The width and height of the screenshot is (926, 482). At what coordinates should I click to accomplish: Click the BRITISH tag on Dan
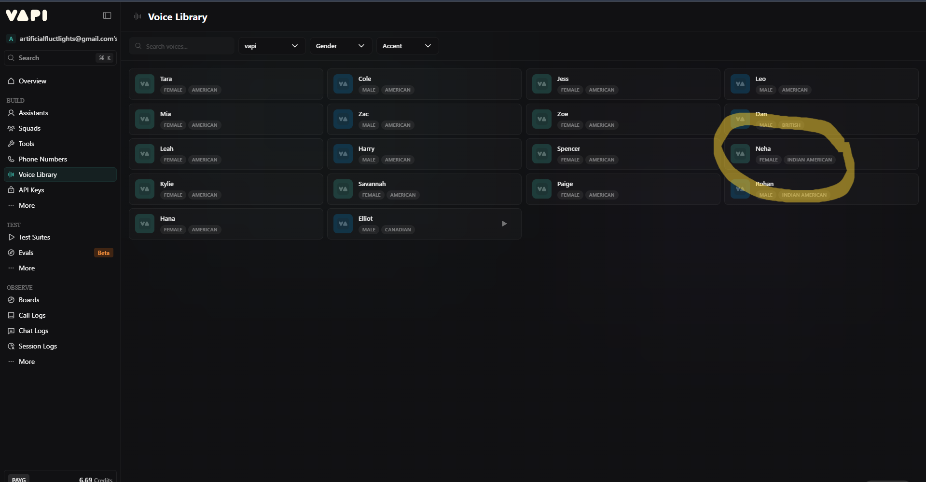coord(791,125)
